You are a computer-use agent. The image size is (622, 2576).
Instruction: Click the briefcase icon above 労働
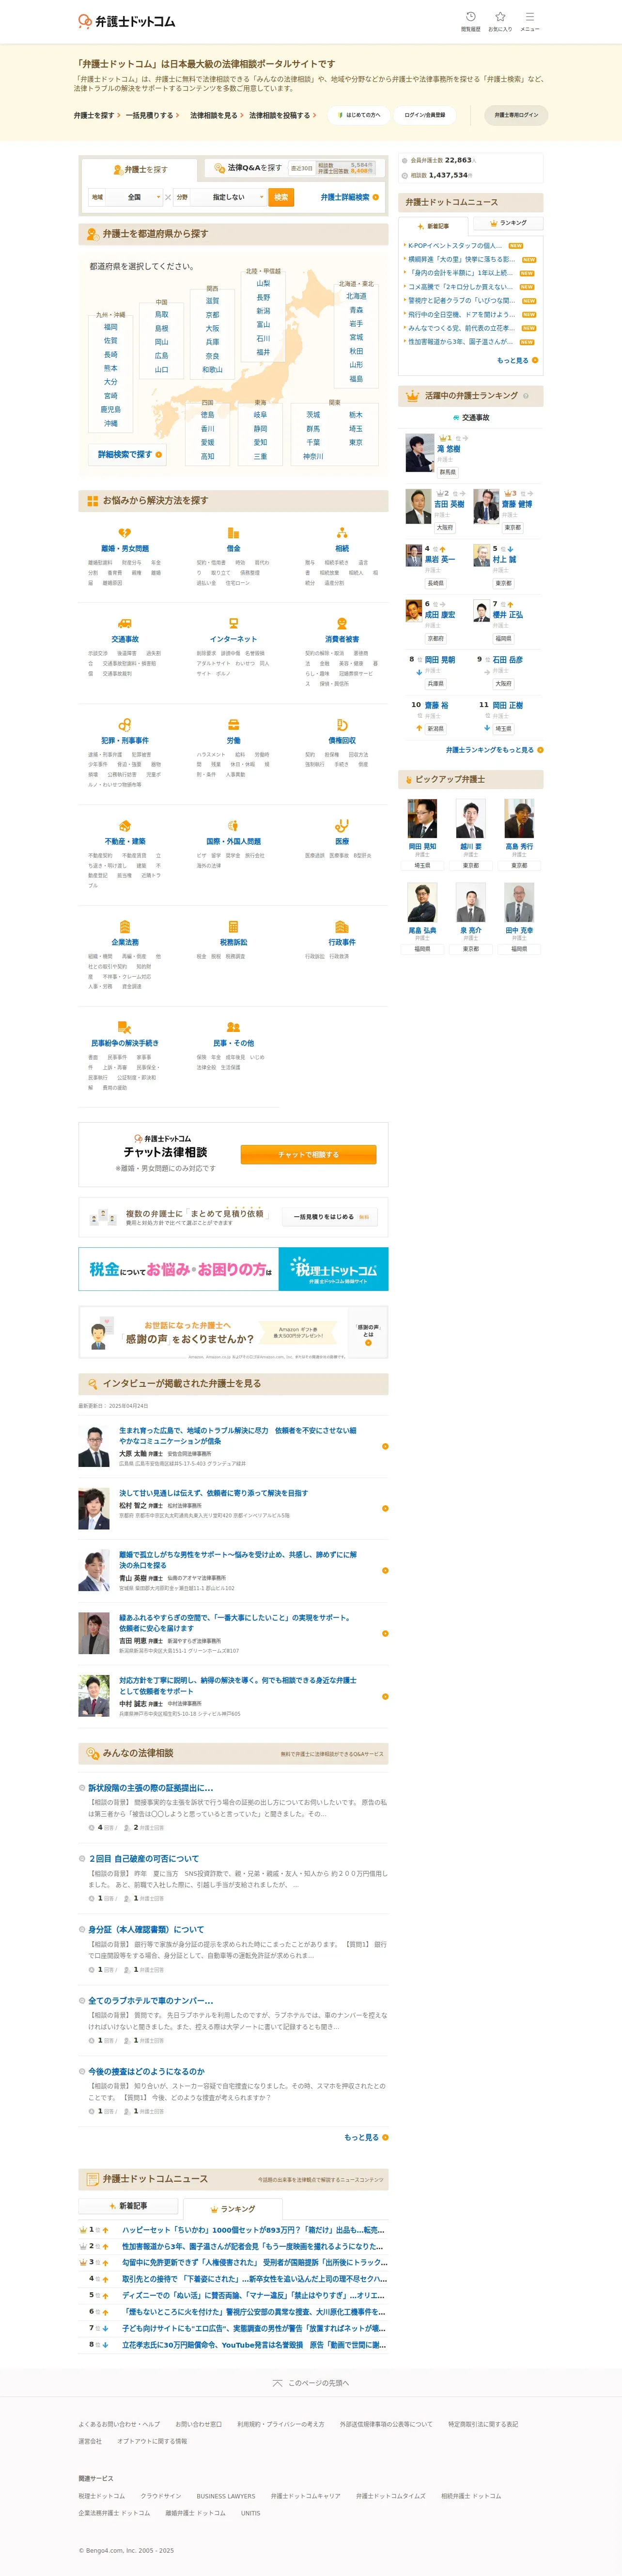coord(233,725)
